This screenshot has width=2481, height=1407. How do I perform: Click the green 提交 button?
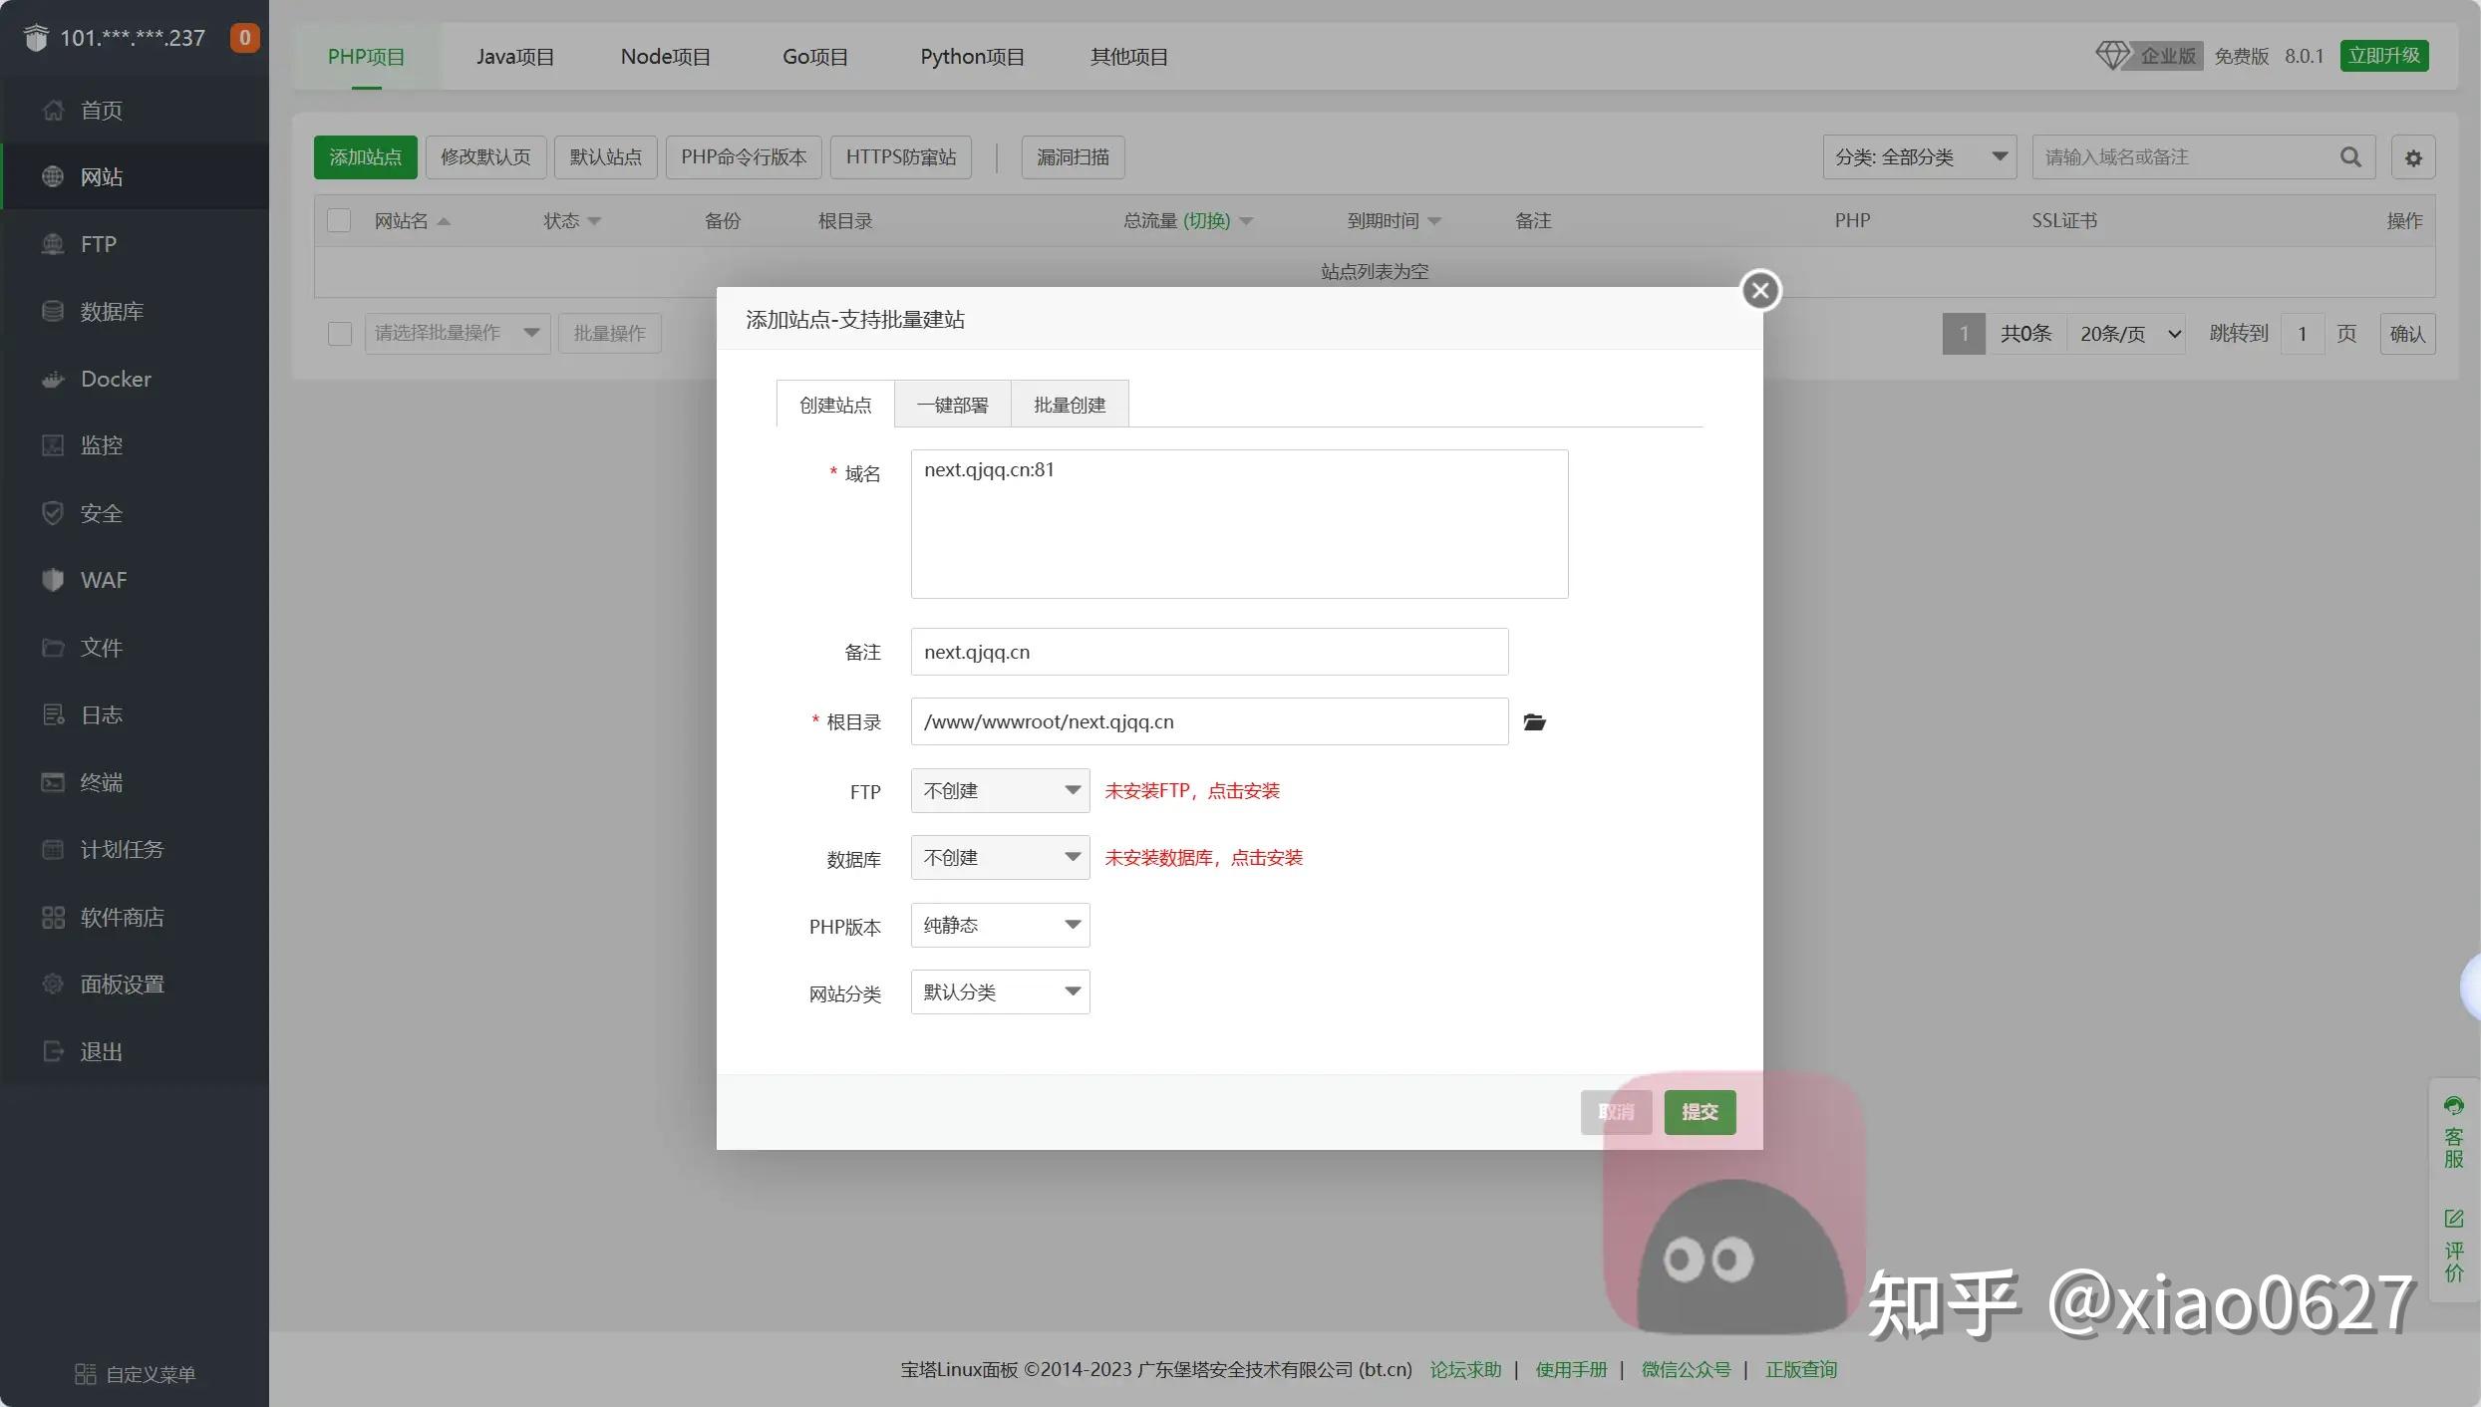click(1700, 1112)
